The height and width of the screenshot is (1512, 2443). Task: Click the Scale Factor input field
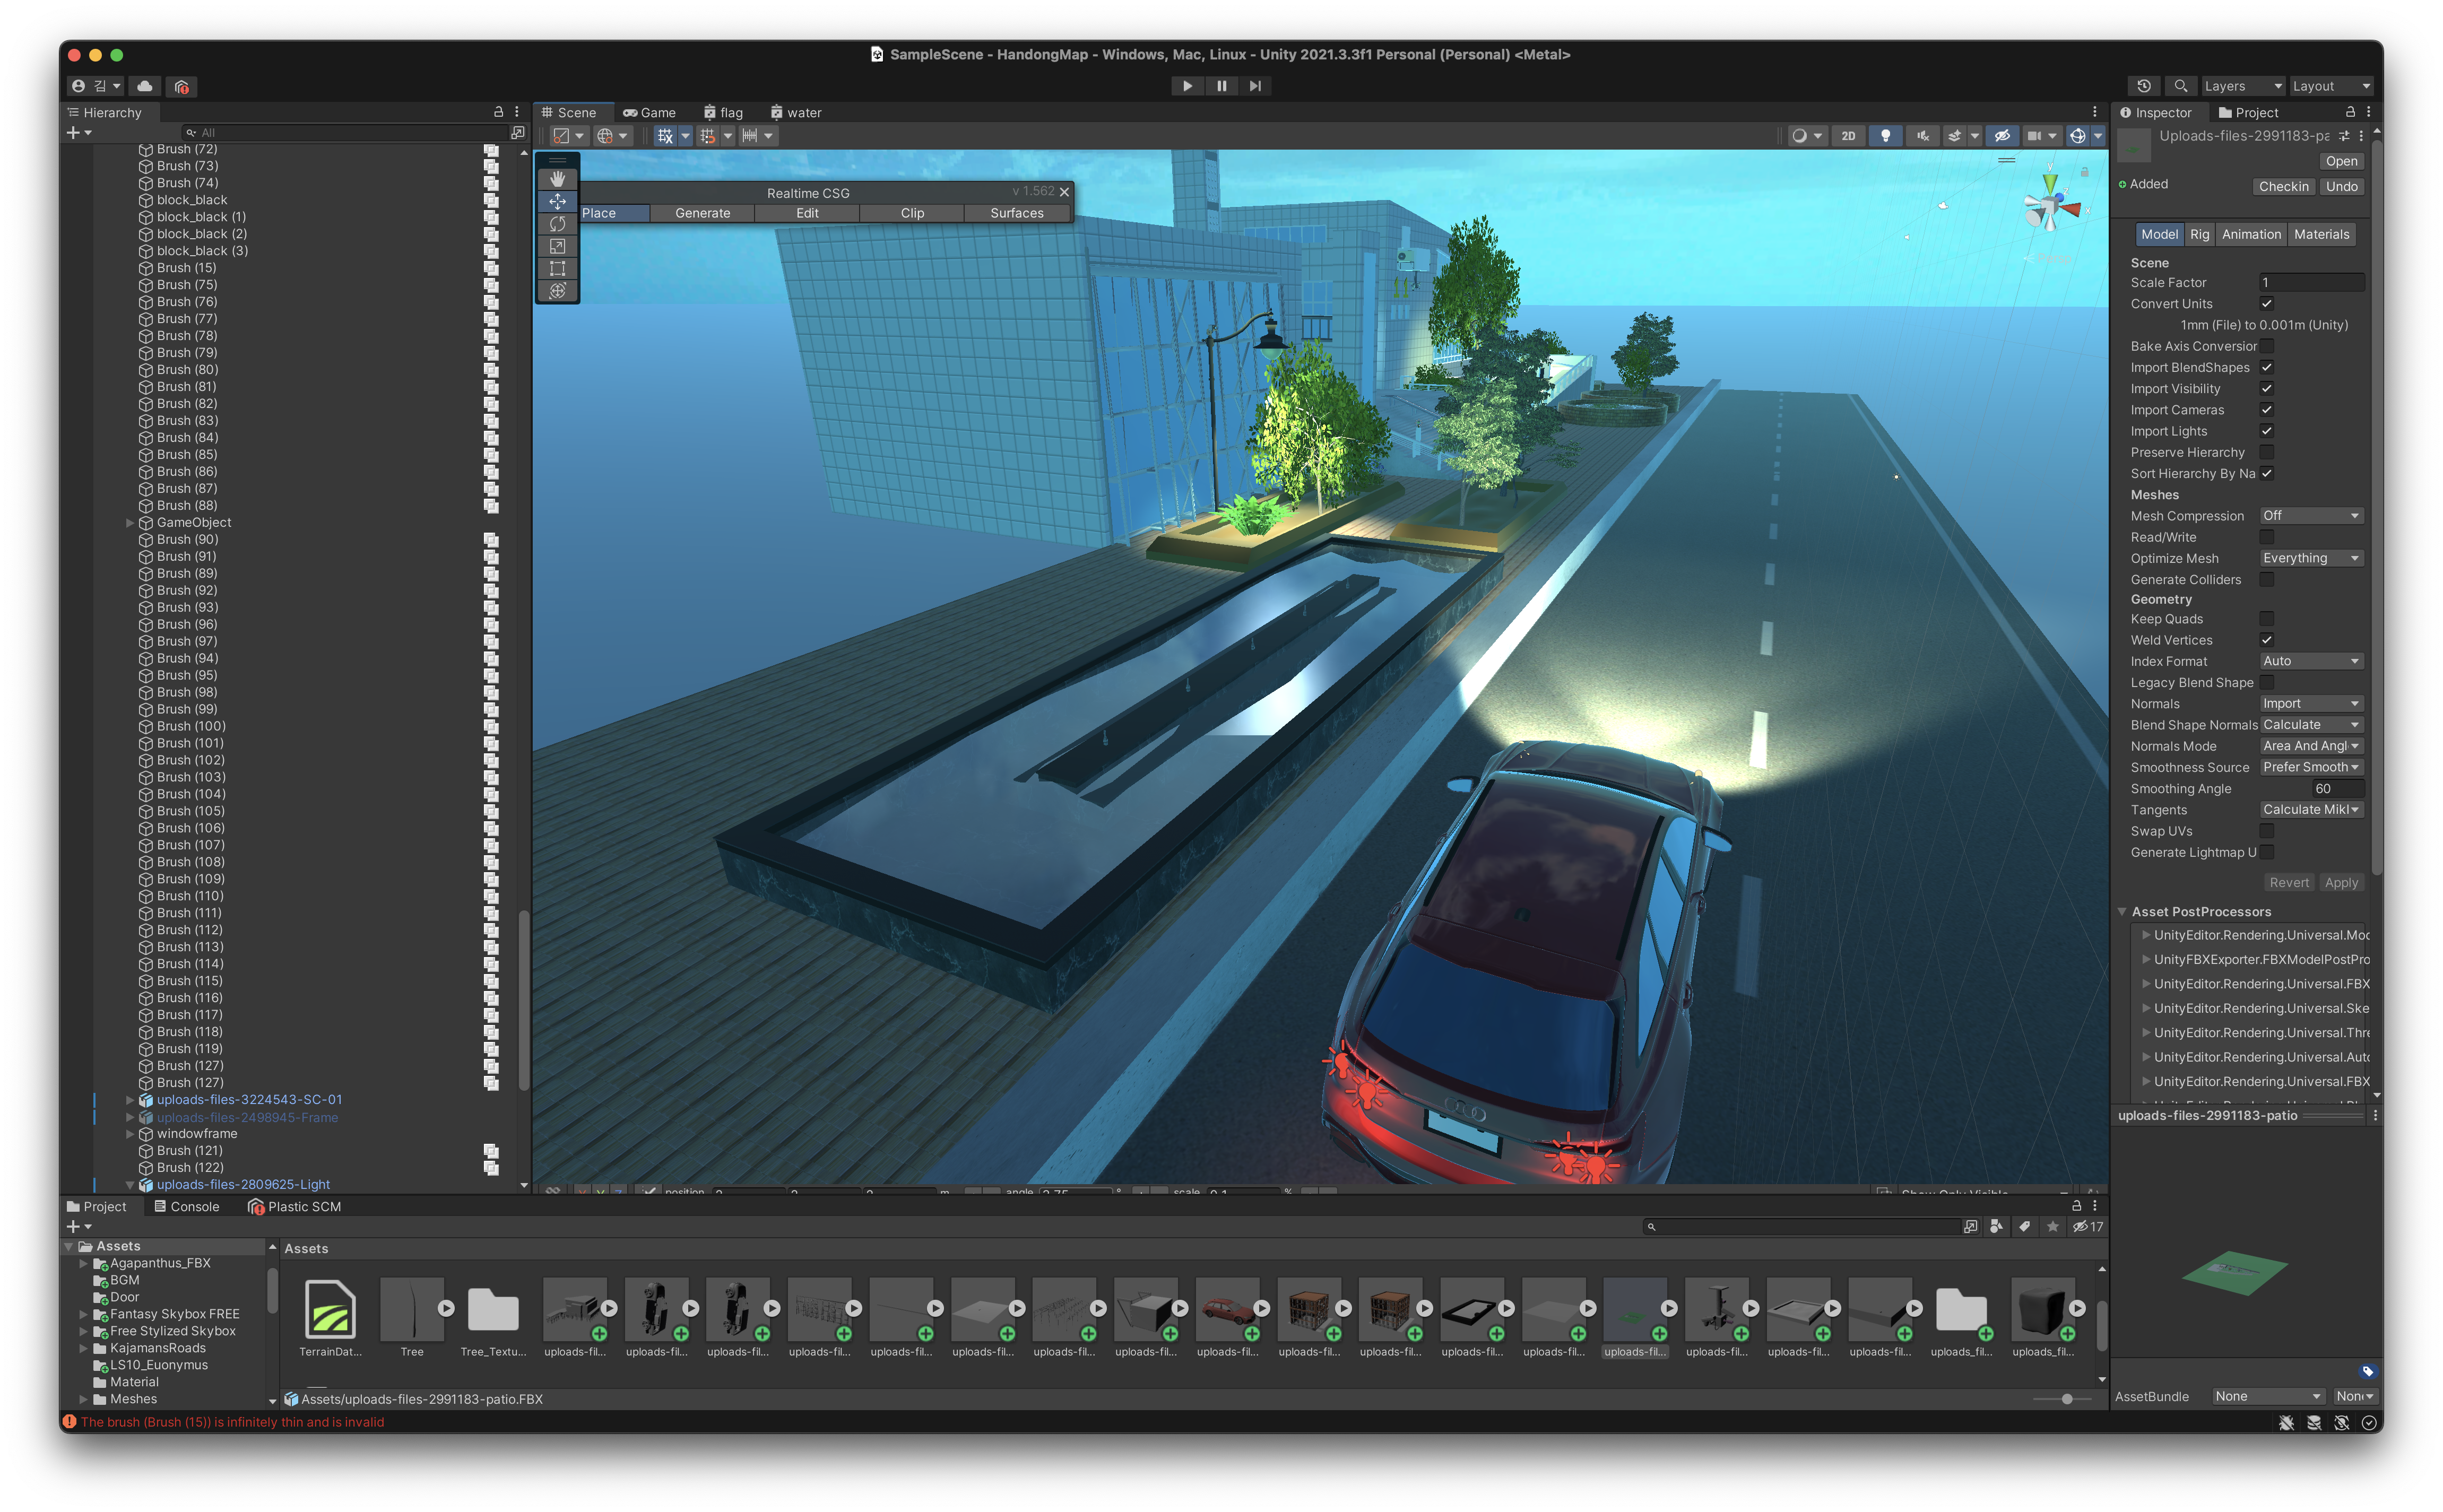[x=2311, y=283]
